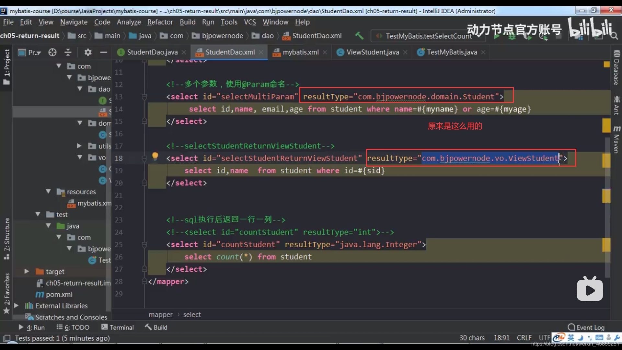Image resolution: width=622 pixels, height=350 pixels.
Task: Close the ViewStudent.java tab
Action: 405,52
